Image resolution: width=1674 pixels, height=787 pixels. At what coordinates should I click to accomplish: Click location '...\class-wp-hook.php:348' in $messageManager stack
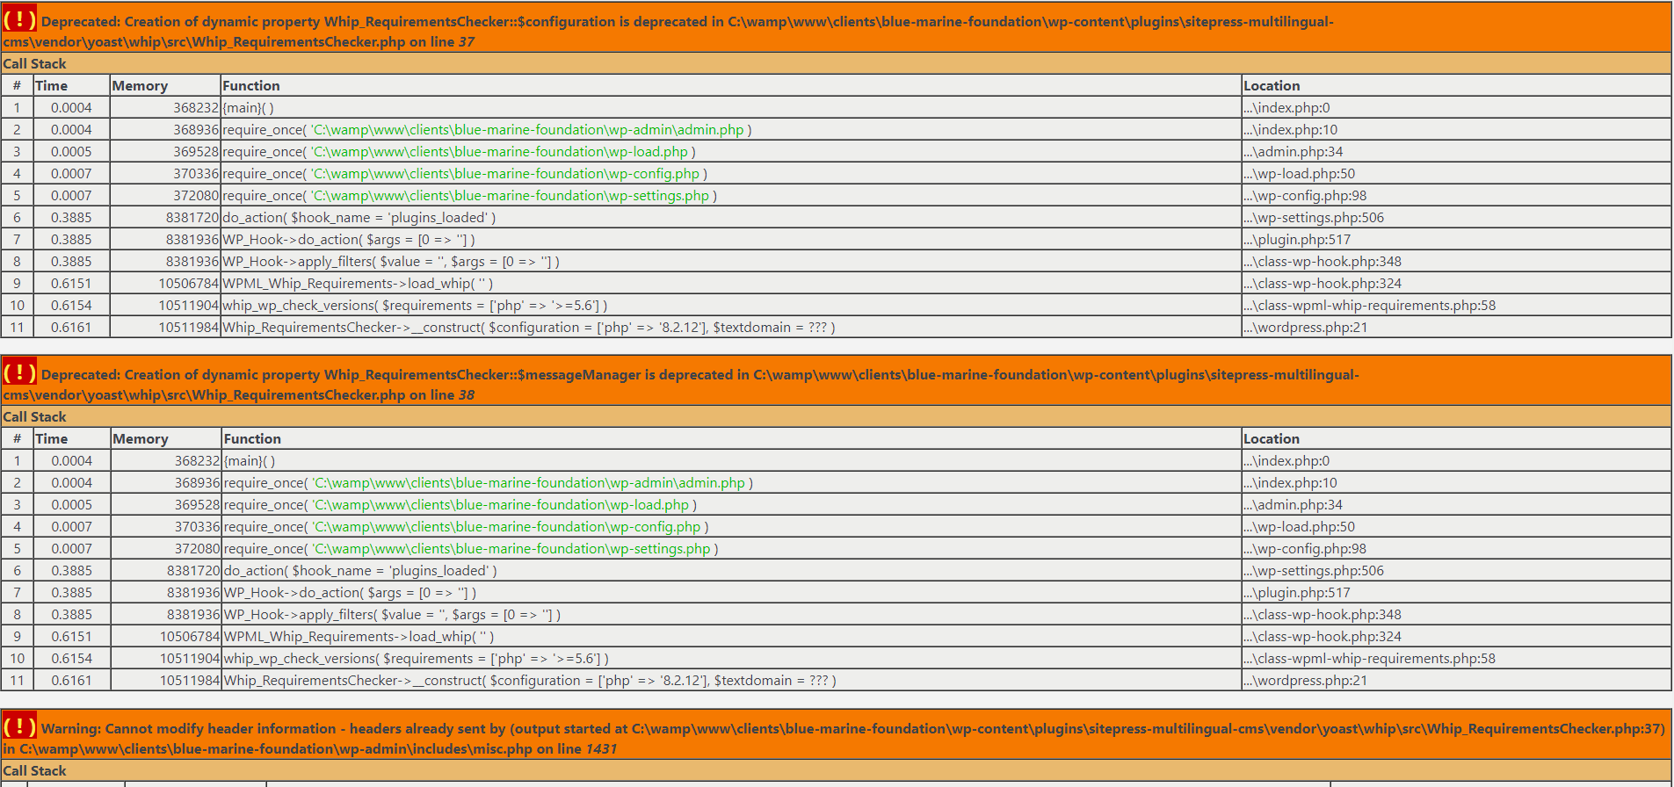pos(1323,614)
